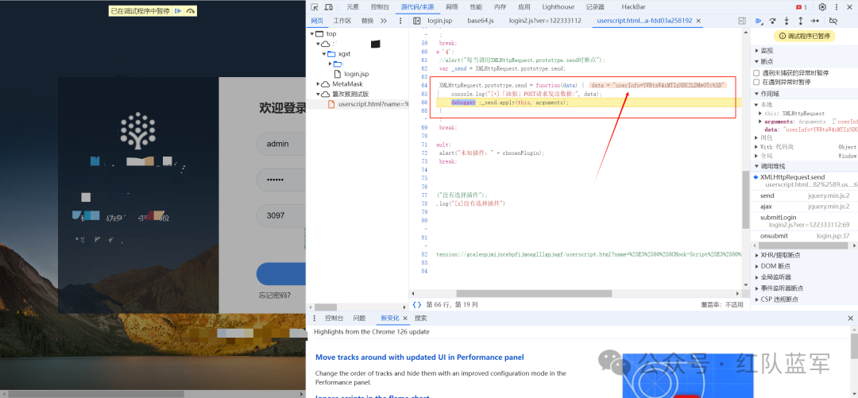Select submitLogin call stack frame
This screenshot has width=858, height=398.
[x=778, y=217]
